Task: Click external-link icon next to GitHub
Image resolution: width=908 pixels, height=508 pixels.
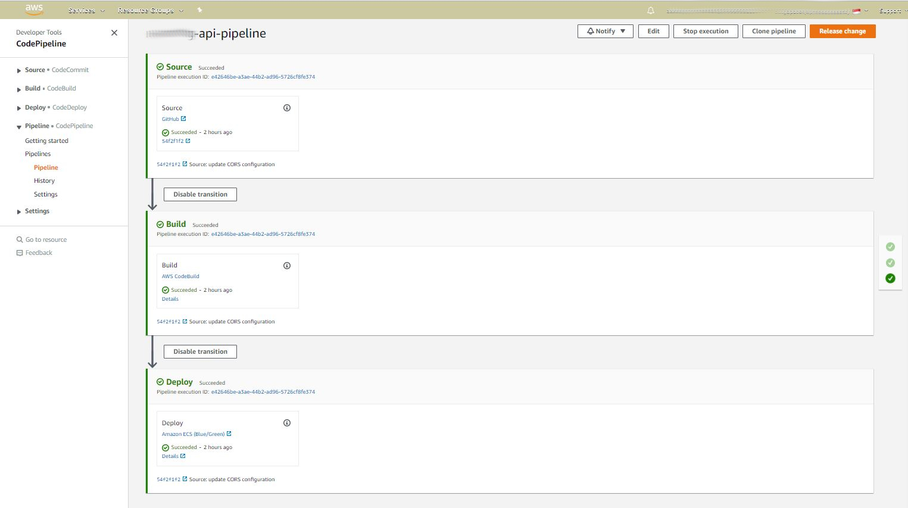Action: (x=183, y=119)
